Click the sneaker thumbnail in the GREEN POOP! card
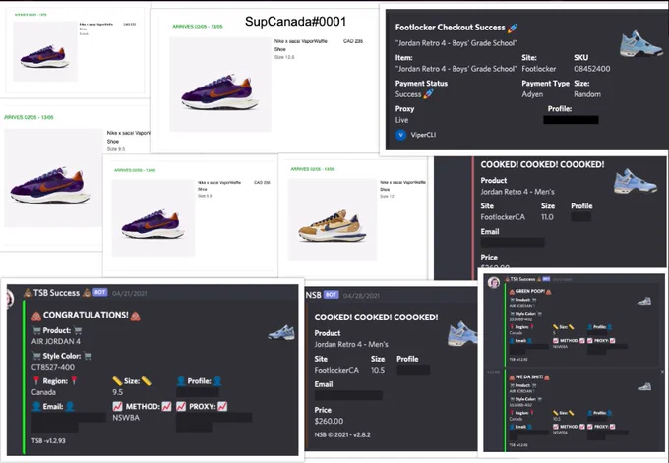Screen dimensions: 669x463 click(643, 301)
